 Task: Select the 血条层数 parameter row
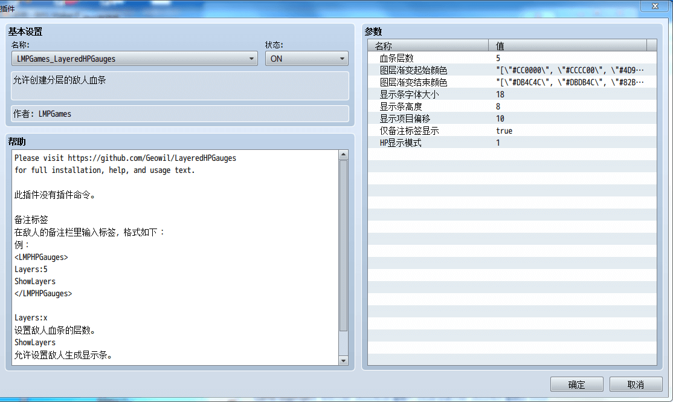coord(512,58)
